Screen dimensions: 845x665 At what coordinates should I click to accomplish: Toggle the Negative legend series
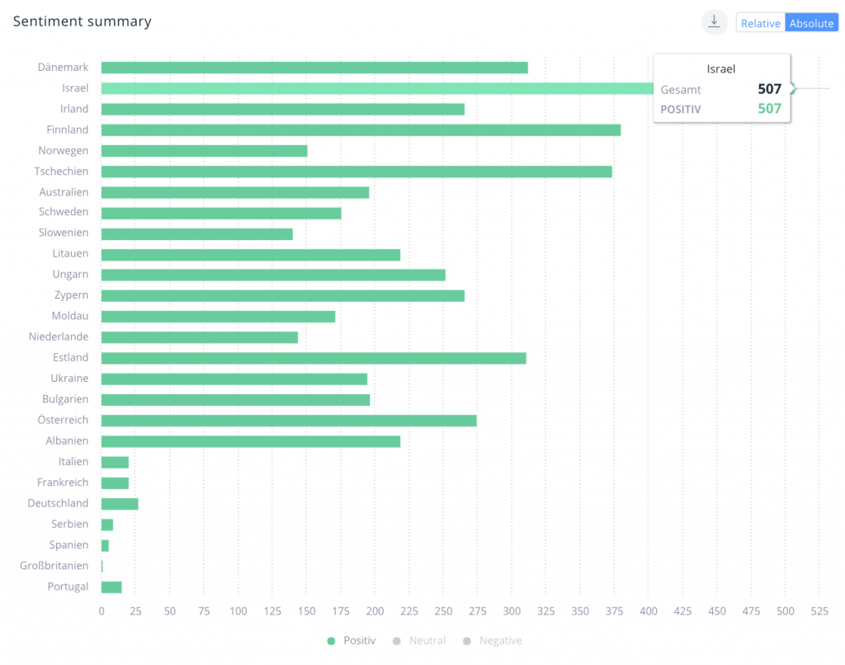500,641
